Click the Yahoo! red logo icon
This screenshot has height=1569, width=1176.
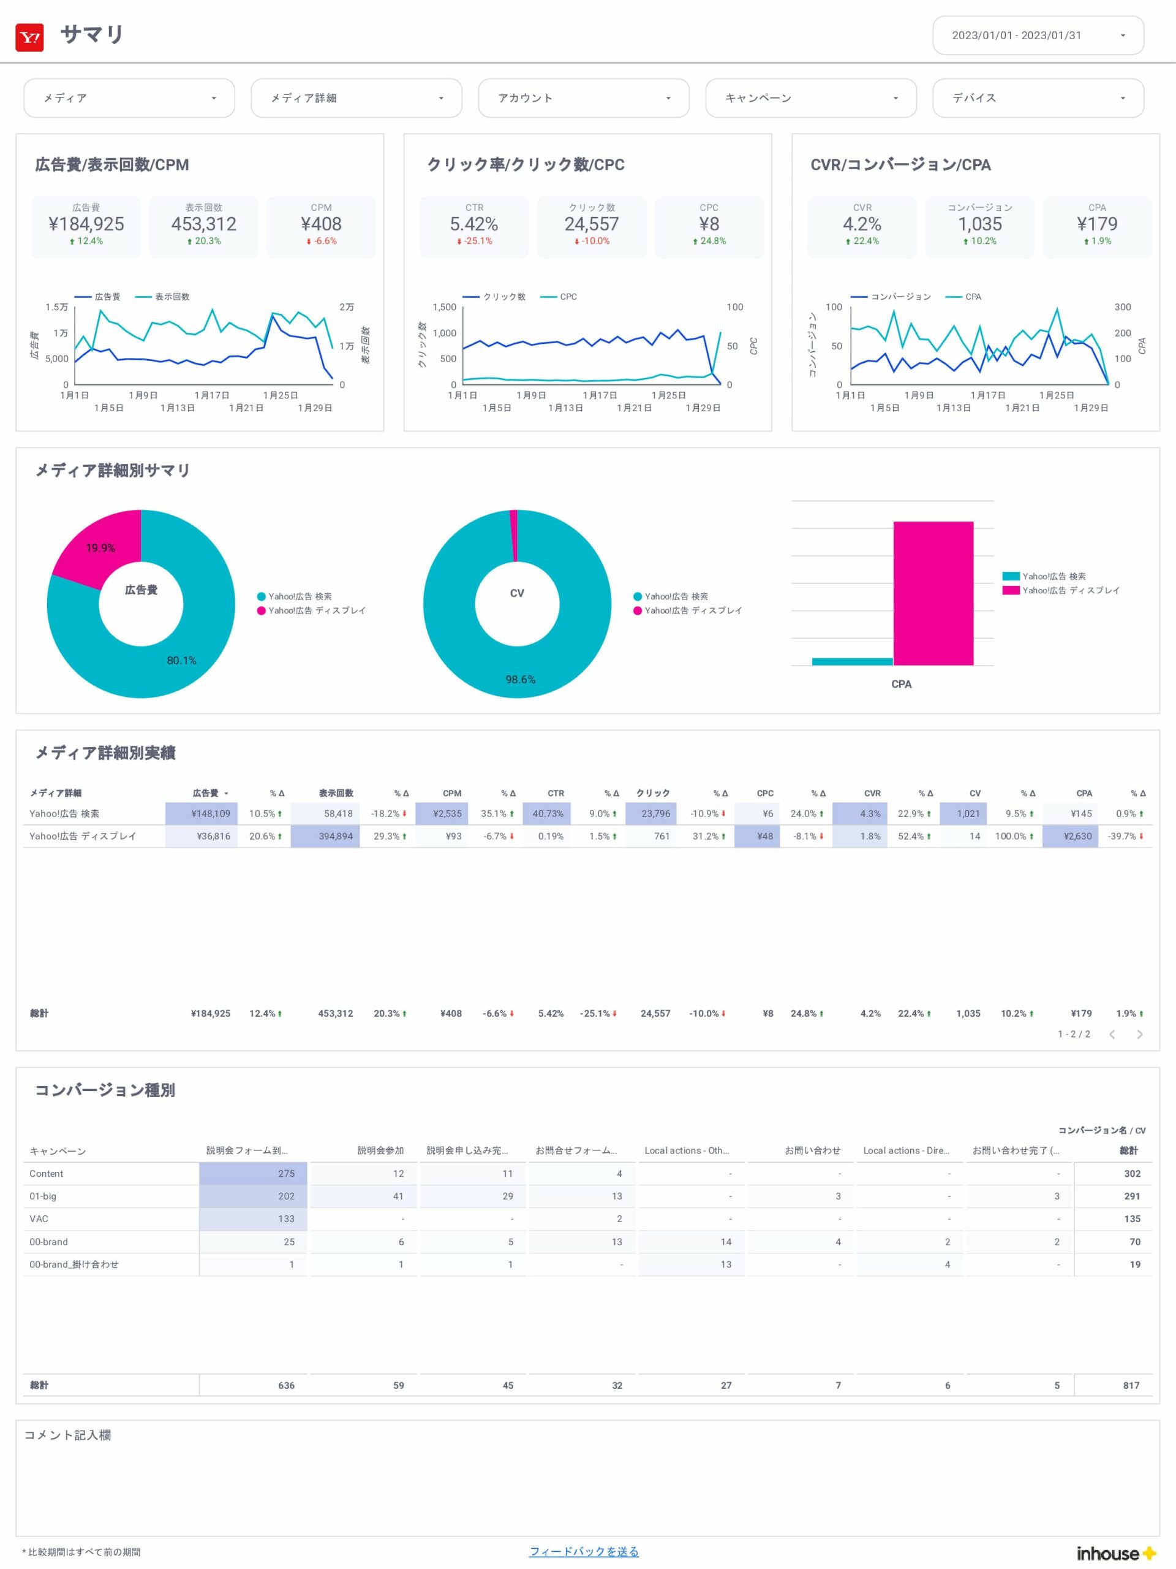30,37
